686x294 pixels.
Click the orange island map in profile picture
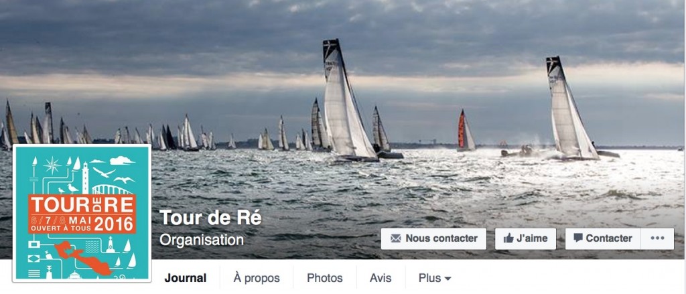[82, 258]
